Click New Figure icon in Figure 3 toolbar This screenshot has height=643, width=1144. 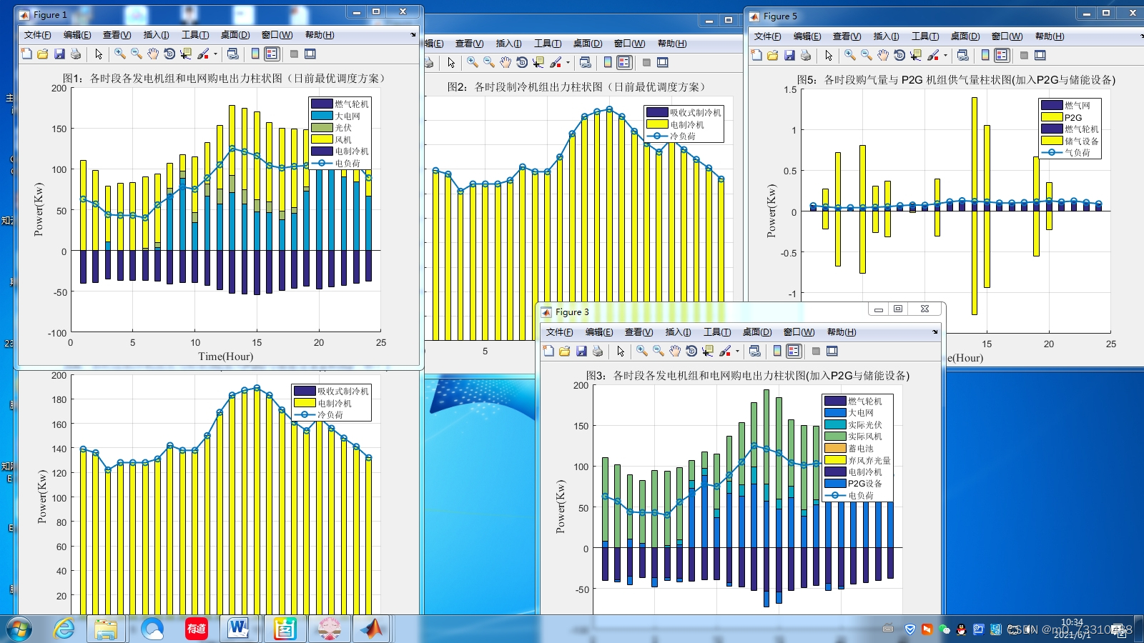pos(548,351)
